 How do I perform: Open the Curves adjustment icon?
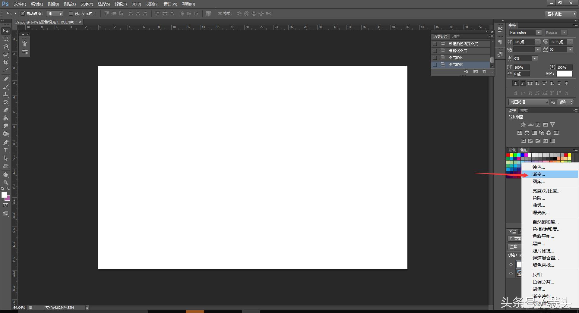tap(538, 124)
